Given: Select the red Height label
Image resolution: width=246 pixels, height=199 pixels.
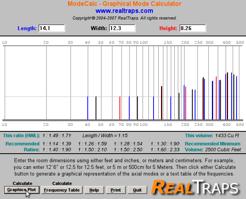Looking at the screenshot, I should [168, 28].
